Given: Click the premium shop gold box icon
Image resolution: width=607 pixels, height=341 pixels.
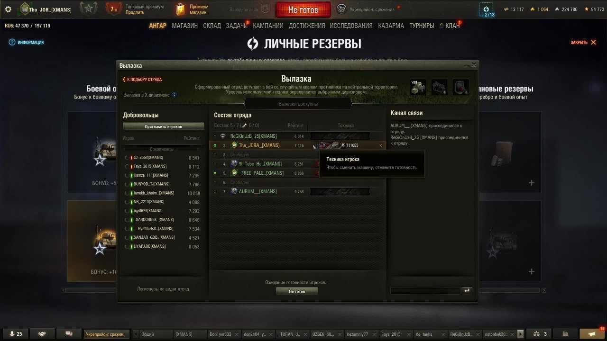Looking at the screenshot, I should (x=180, y=9).
